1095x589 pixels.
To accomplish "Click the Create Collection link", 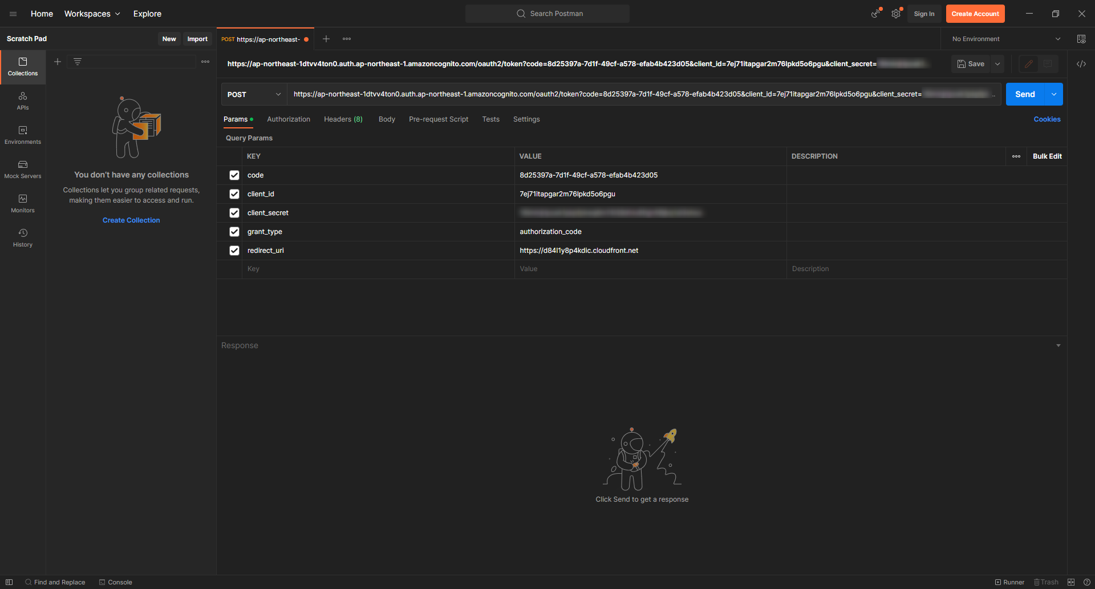I will click(131, 220).
